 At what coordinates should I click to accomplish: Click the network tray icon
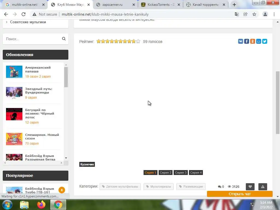click(x=252, y=205)
